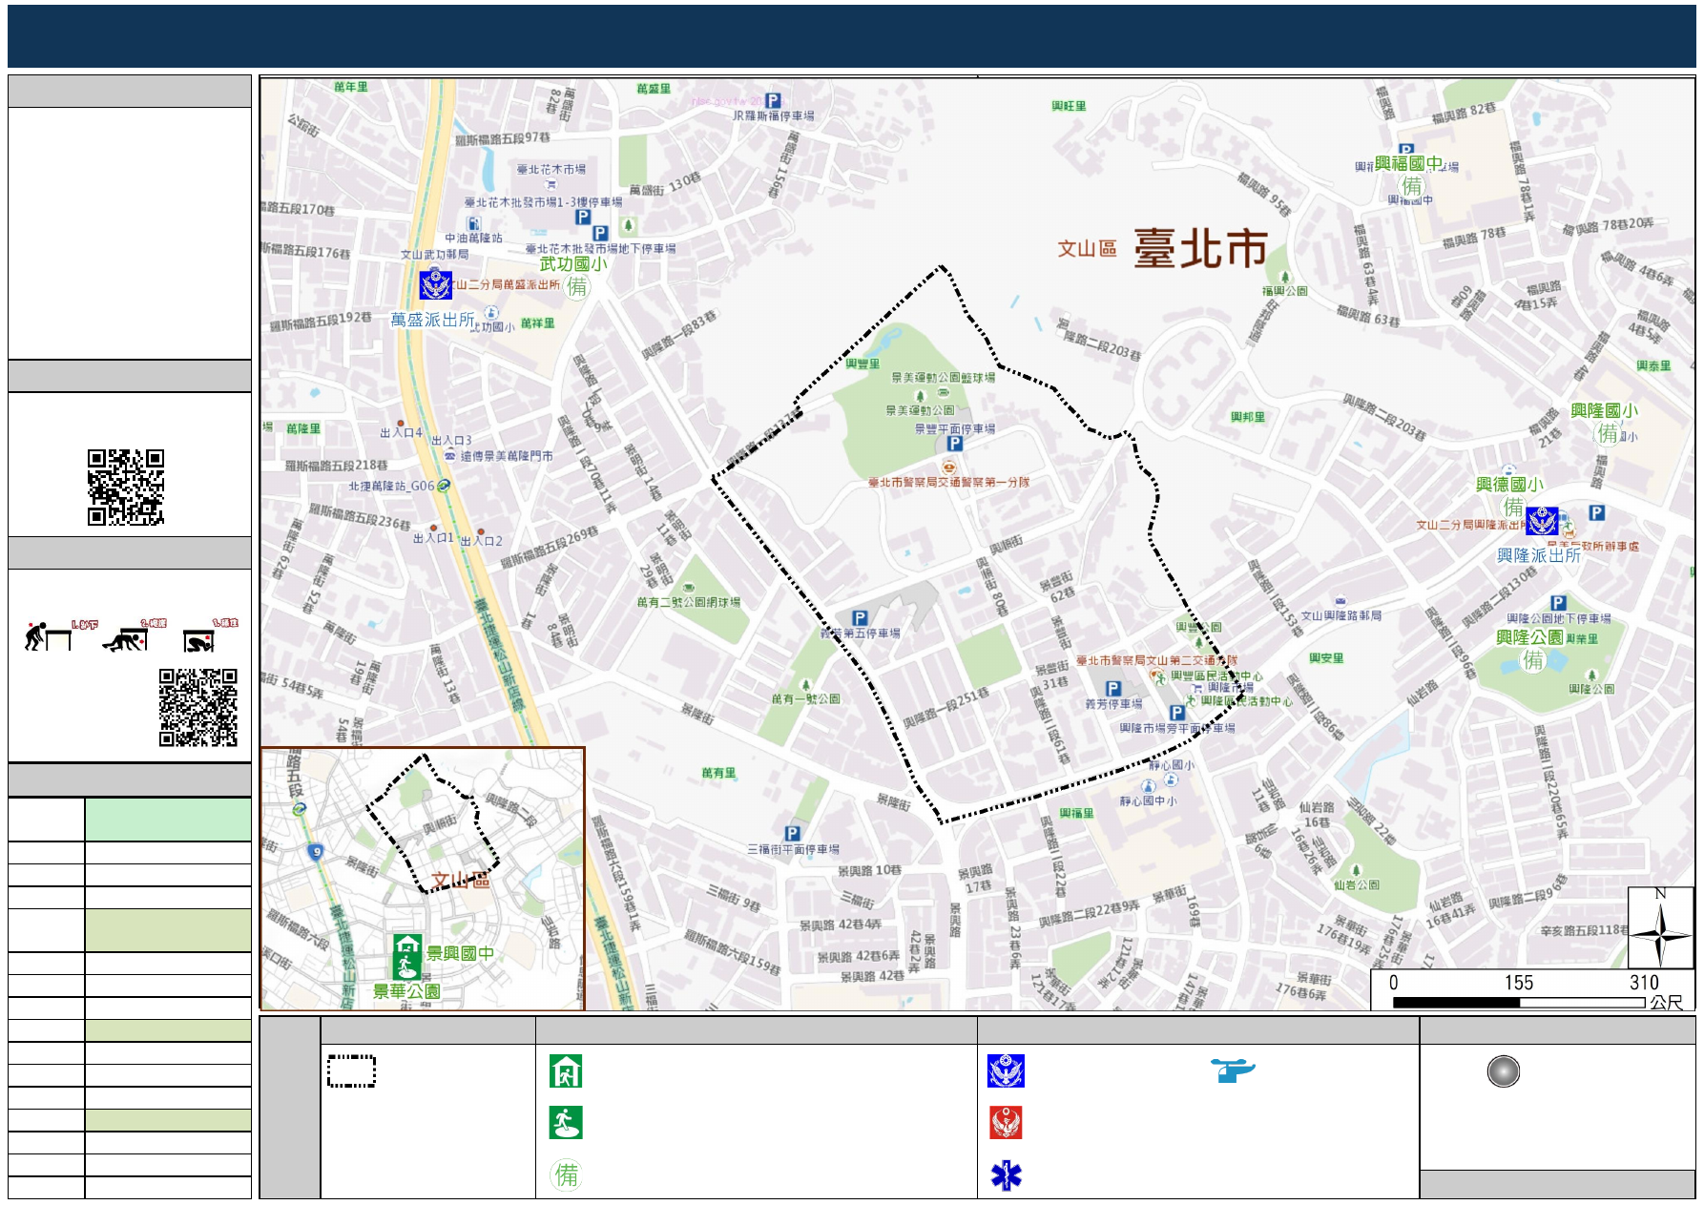Click the gray circle legend symbol

click(1503, 1071)
